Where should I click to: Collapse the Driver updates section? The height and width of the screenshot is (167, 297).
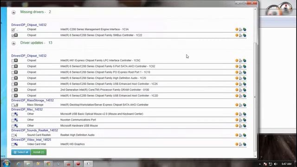tap(13, 43)
